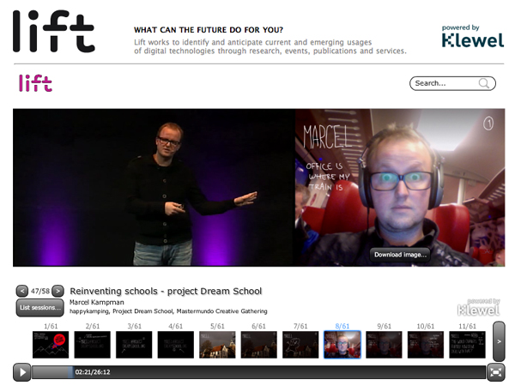The width and height of the screenshot is (515, 392).
Task: Click the speaker video pane
Action: [x=154, y=188]
